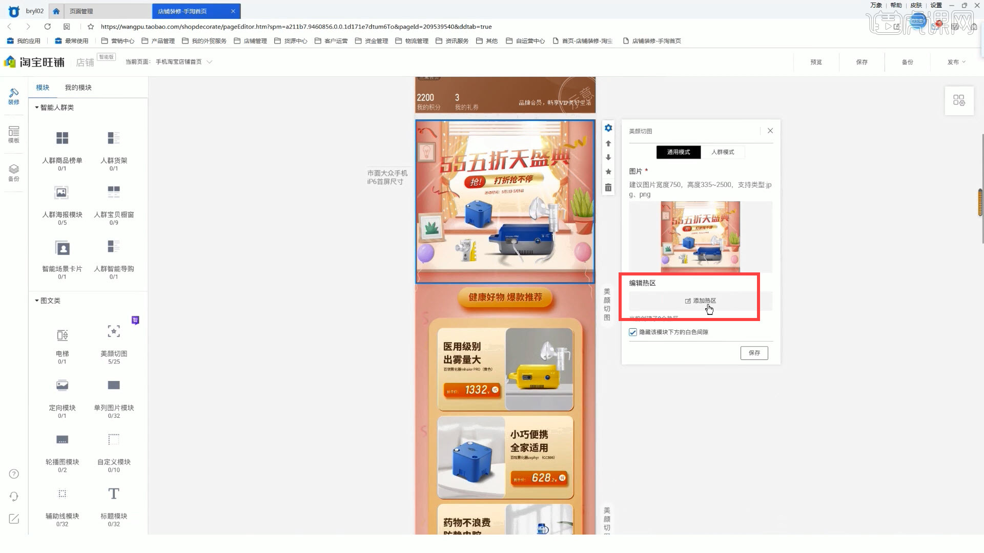Select the 标题模块 text module icon

[114, 494]
